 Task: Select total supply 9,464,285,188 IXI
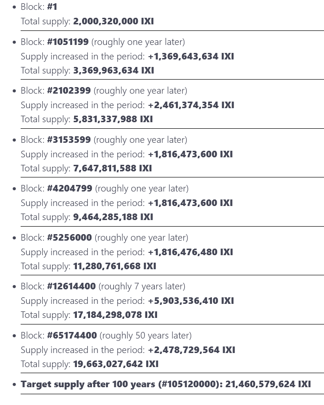[113, 217]
